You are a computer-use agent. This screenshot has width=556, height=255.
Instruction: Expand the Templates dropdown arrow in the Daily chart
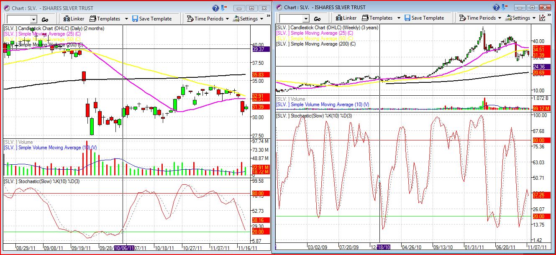click(126, 19)
